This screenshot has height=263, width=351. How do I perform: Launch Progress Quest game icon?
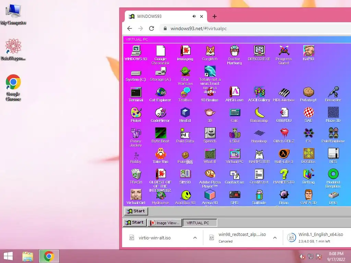283,55
